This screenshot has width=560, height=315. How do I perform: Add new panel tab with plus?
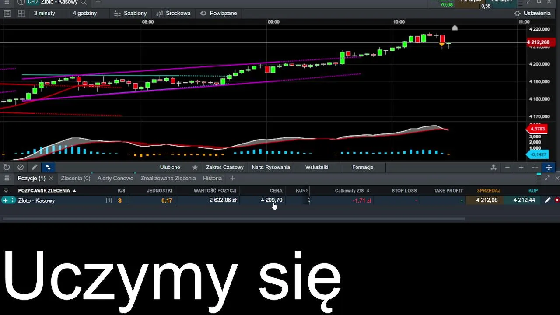coord(232,178)
